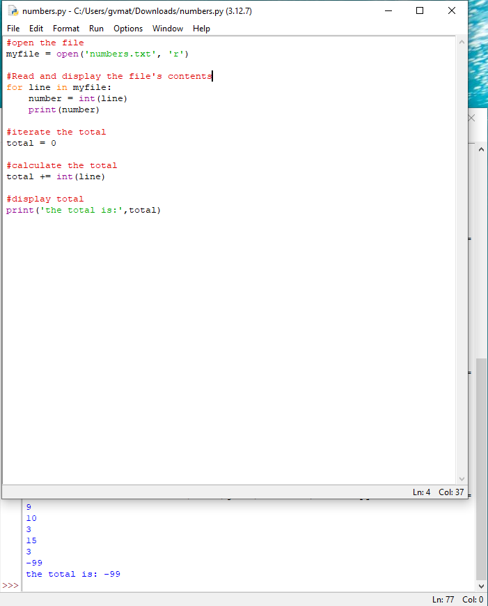Click the 'print(number)' line
This screenshot has width=488, height=606.
pos(63,110)
